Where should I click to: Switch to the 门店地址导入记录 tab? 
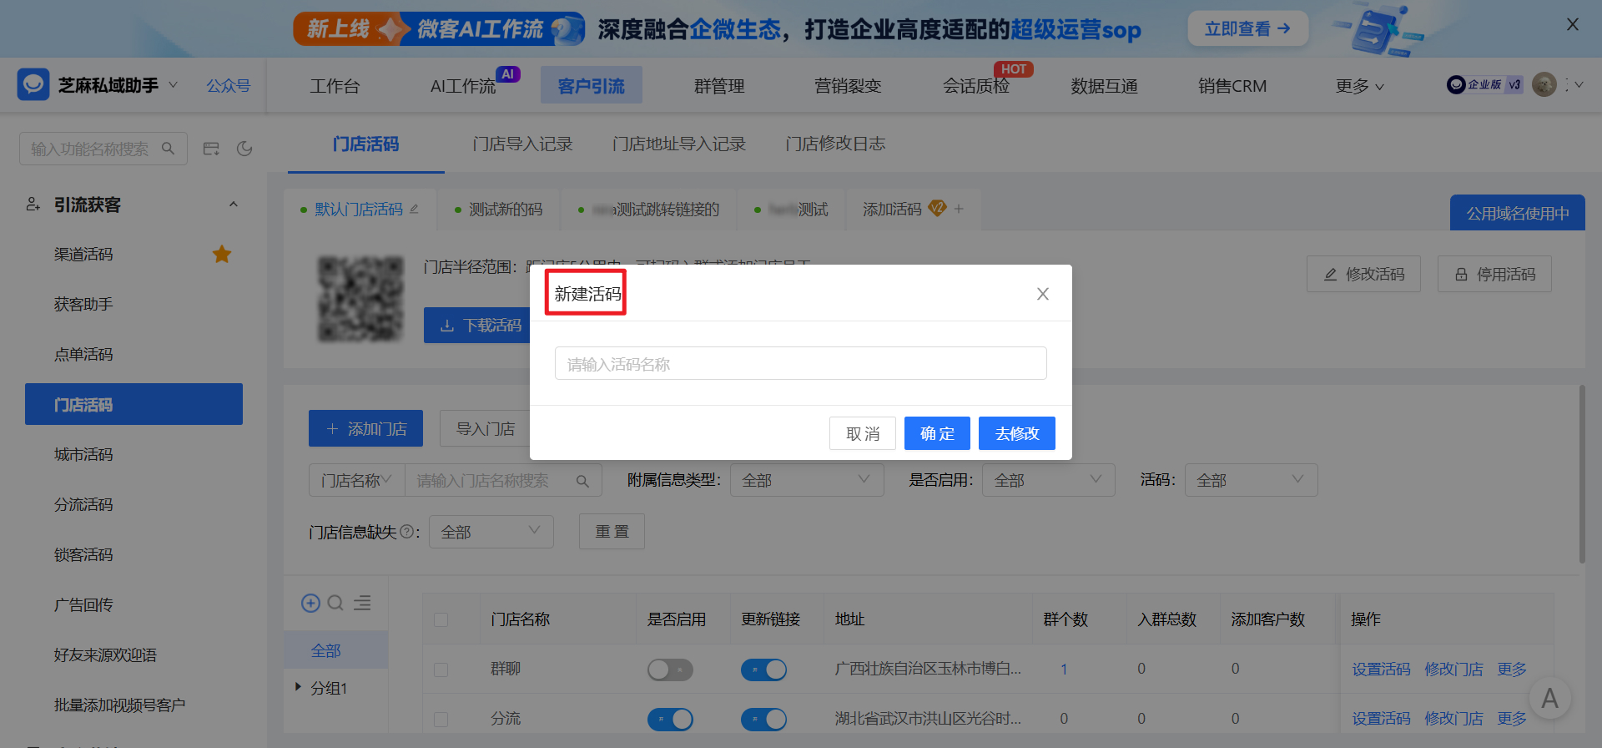point(678,144)
